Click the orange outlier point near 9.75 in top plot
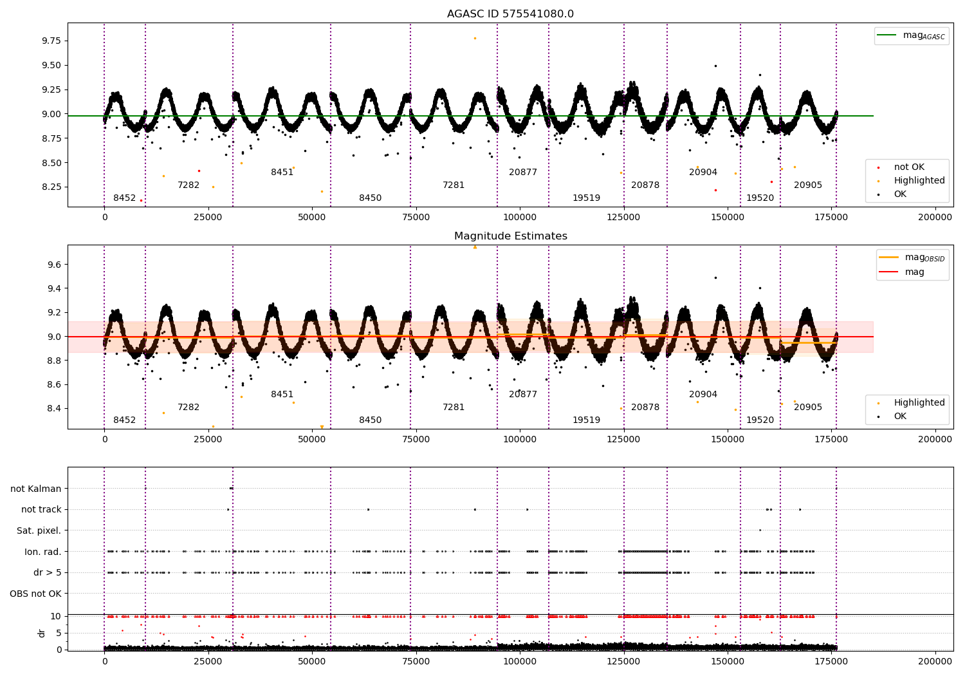 (x=475, y=38)
